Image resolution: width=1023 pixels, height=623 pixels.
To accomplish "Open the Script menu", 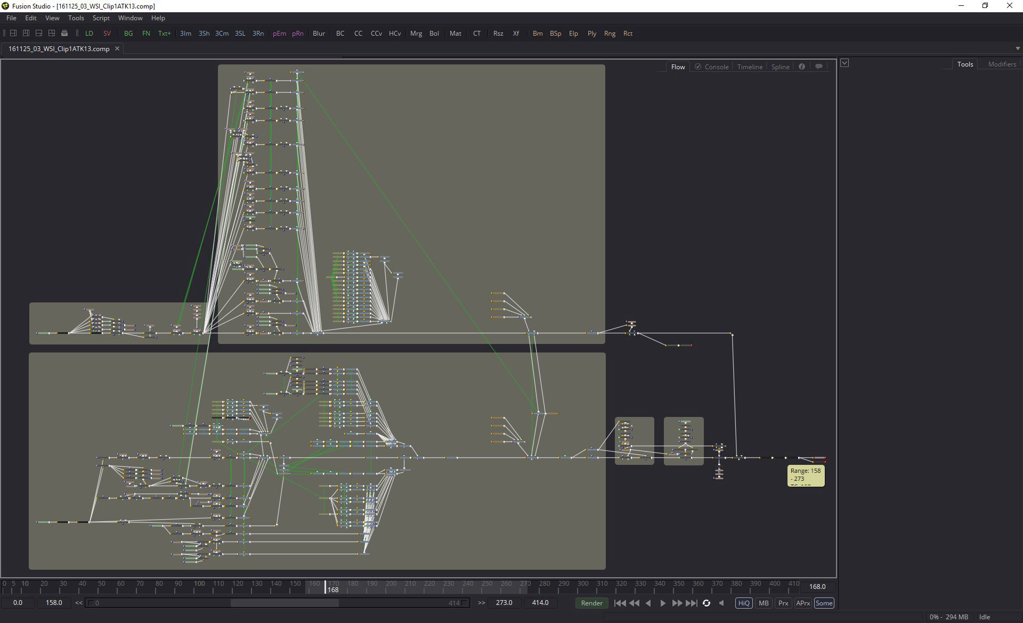I will (x=101, y=18).
